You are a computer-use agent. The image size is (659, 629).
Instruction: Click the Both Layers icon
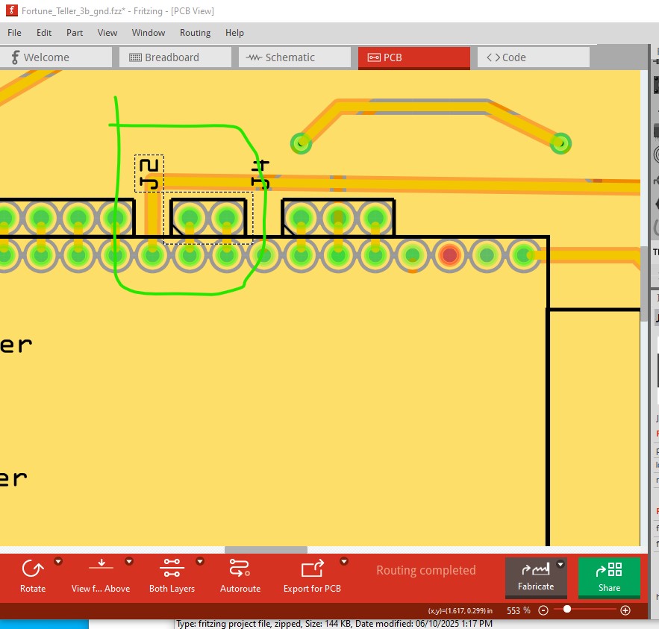[172, 569]
